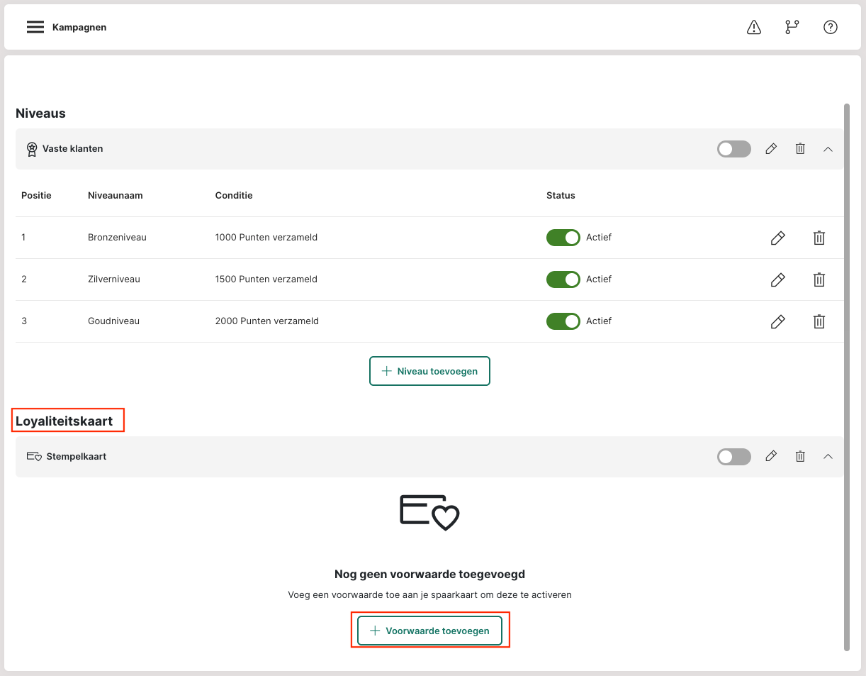Edit the Bronzeniveau row
The height and width of the screenshot is (676, 866).
coord(777,238)
